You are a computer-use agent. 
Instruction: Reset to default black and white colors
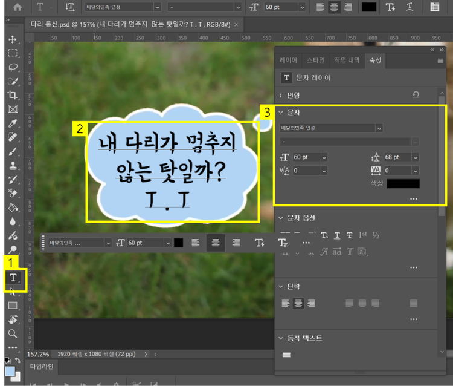coord(7,361)
